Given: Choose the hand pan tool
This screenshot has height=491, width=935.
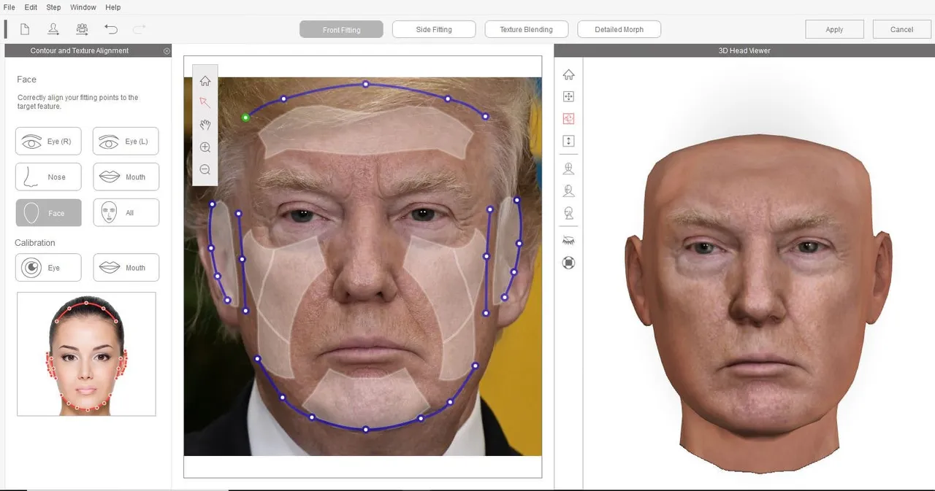Looking at the screenshot, I should (x=205, y=125).
